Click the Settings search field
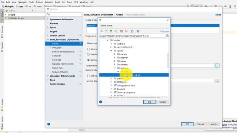237x133 pixels. coord(64,14)
